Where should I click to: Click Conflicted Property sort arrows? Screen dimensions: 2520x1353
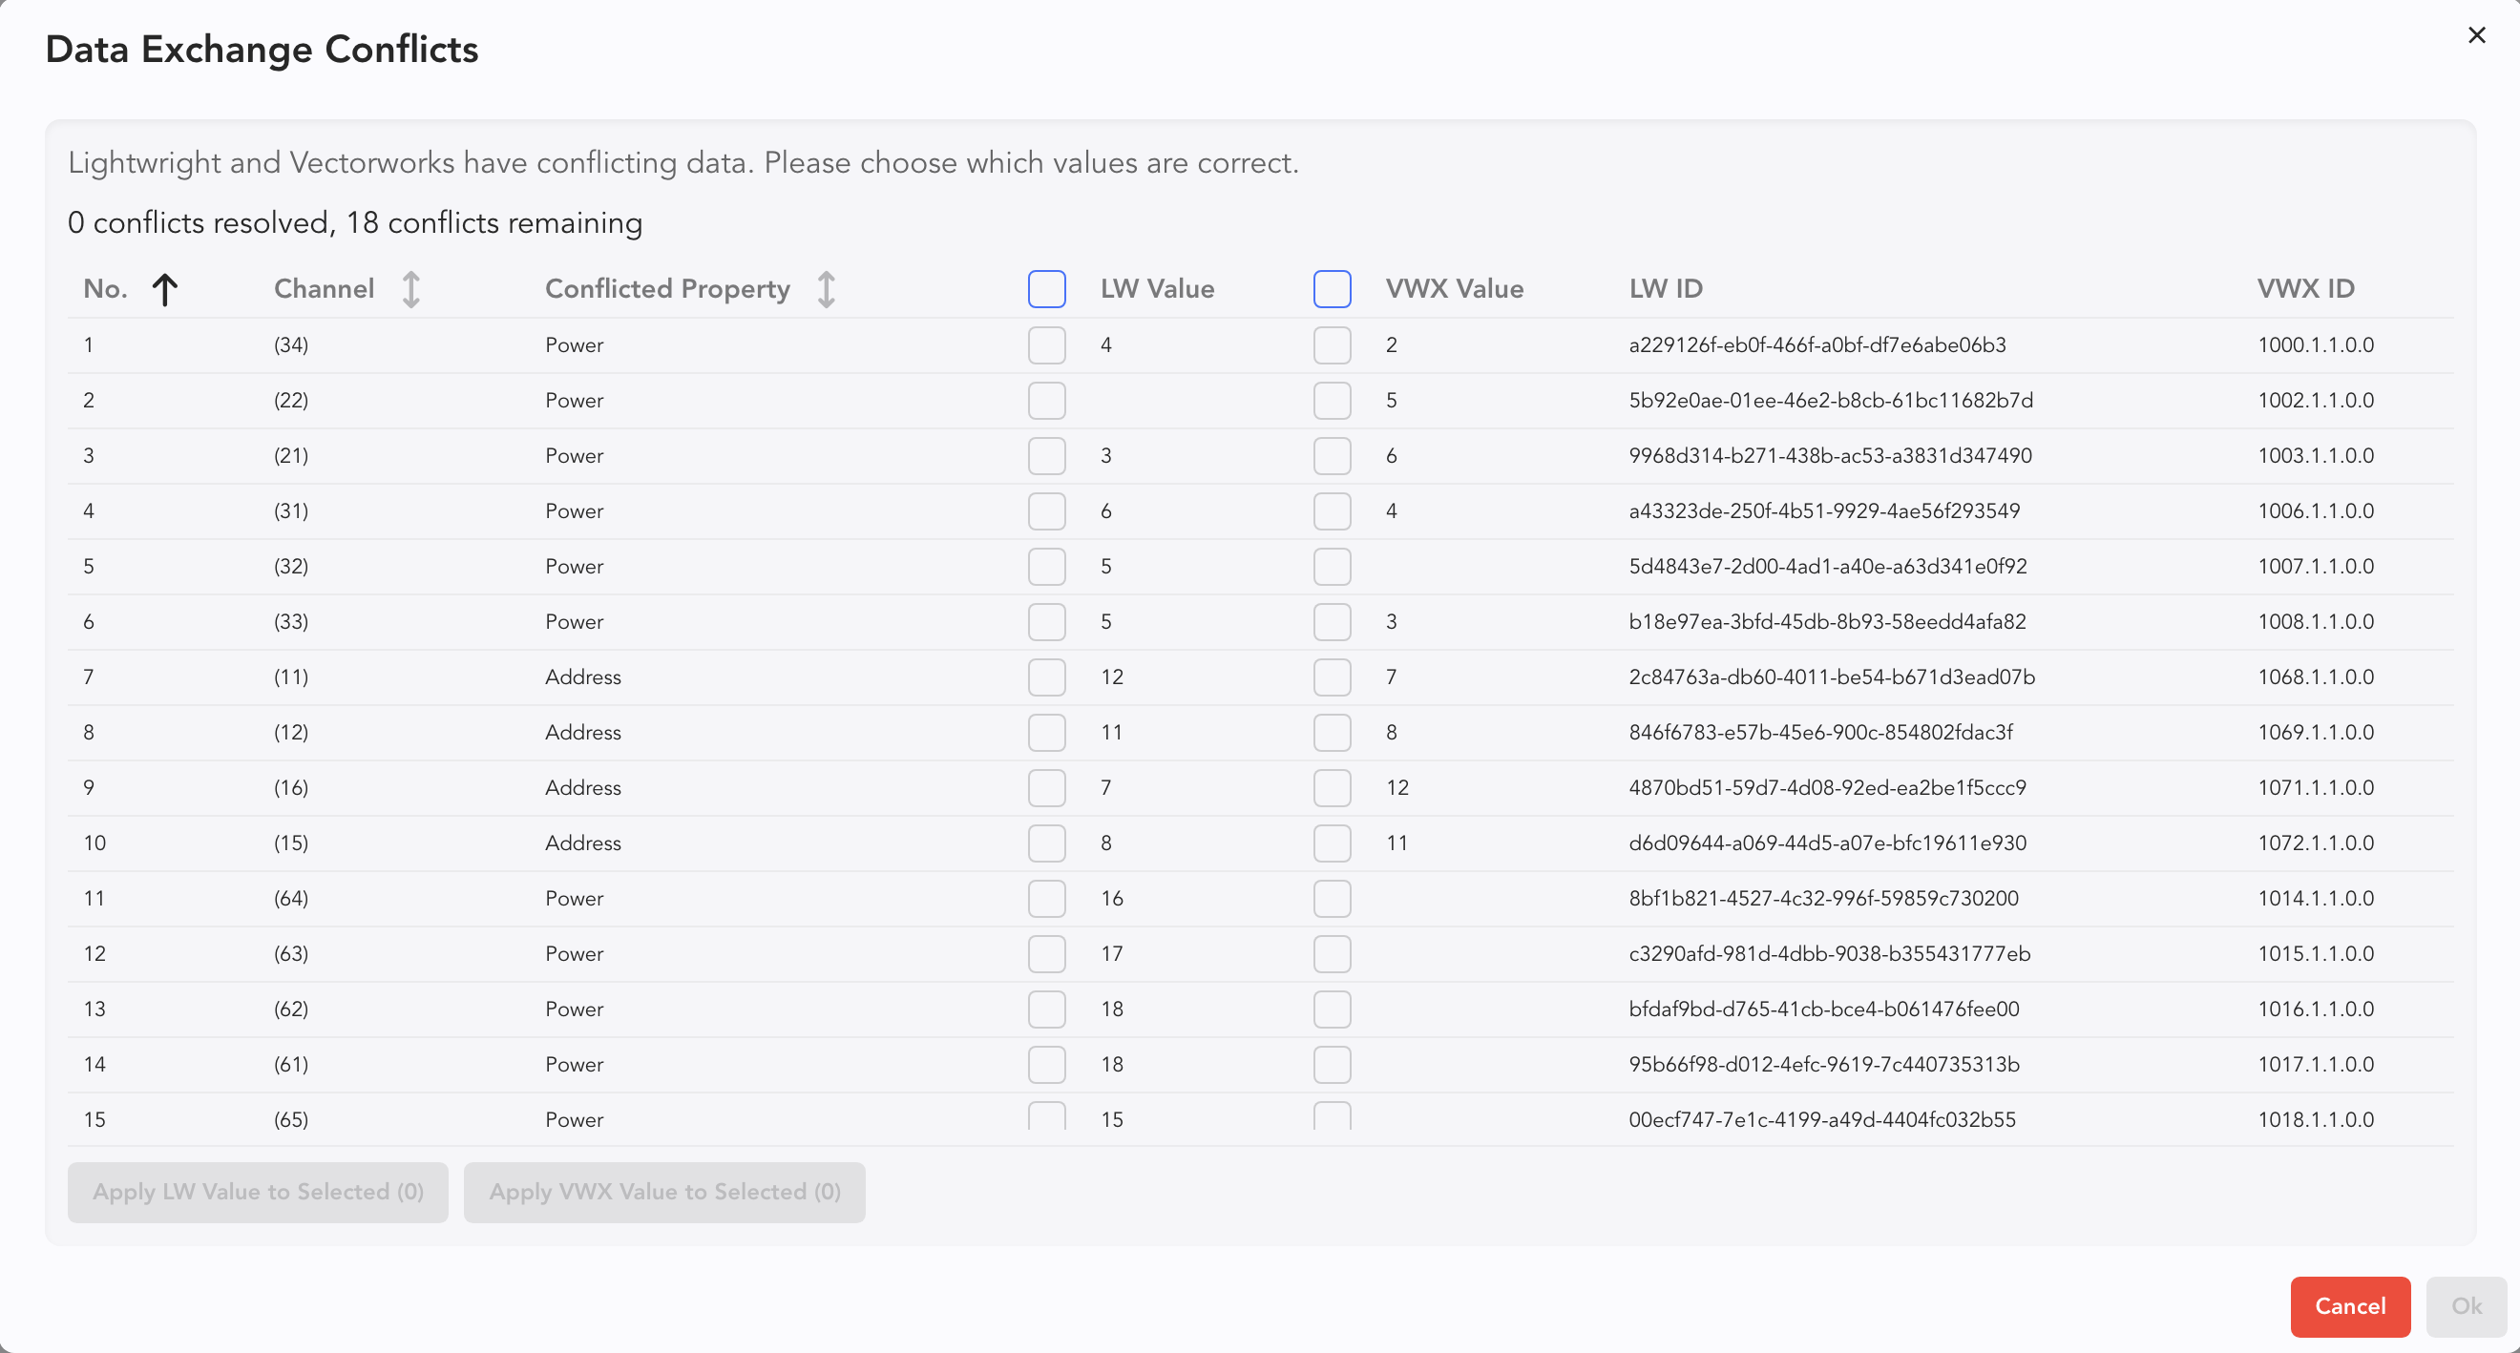pyautogui.click(x=826, y=289)
